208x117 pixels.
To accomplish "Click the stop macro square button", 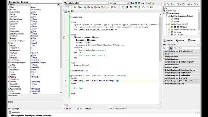I will click(x=70, y=109).
